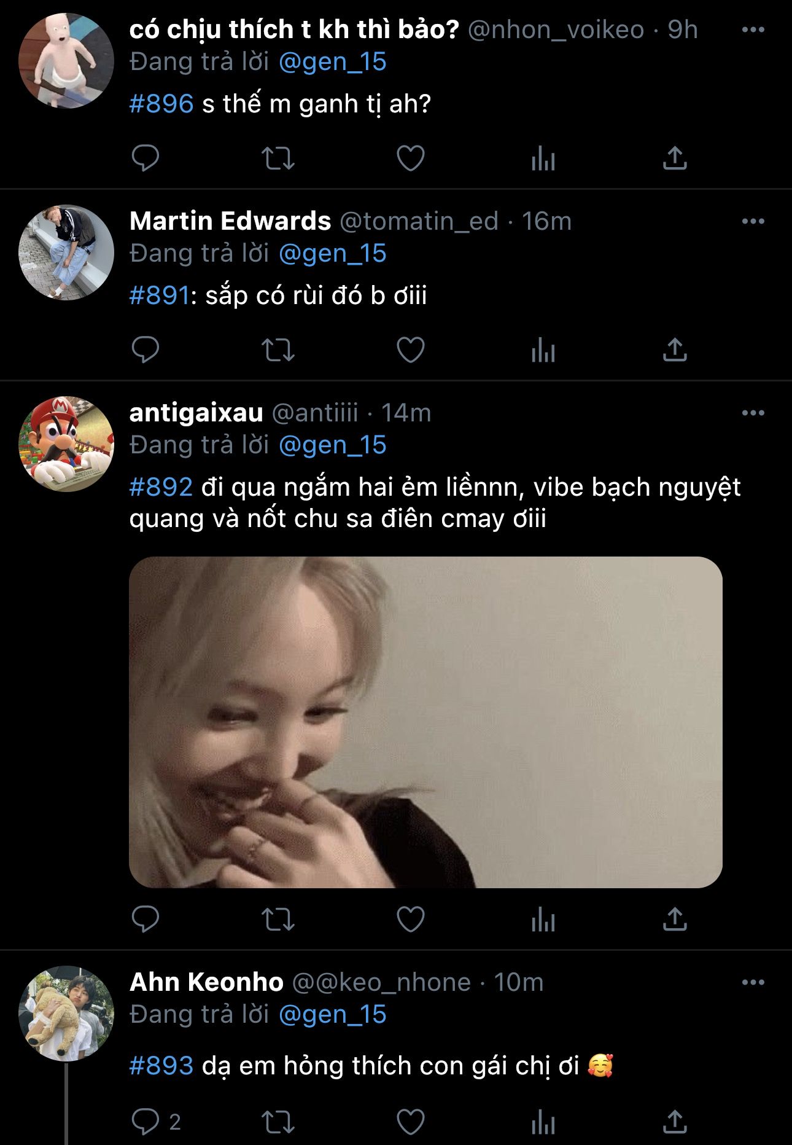Open antigaixau's Mario profile picture

[x=66, y=444]
